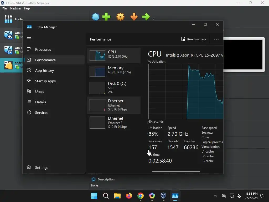The image size is (269, 202).
Task: Select the win 95 virtual machine icon
Action: [x=8, y=35]
